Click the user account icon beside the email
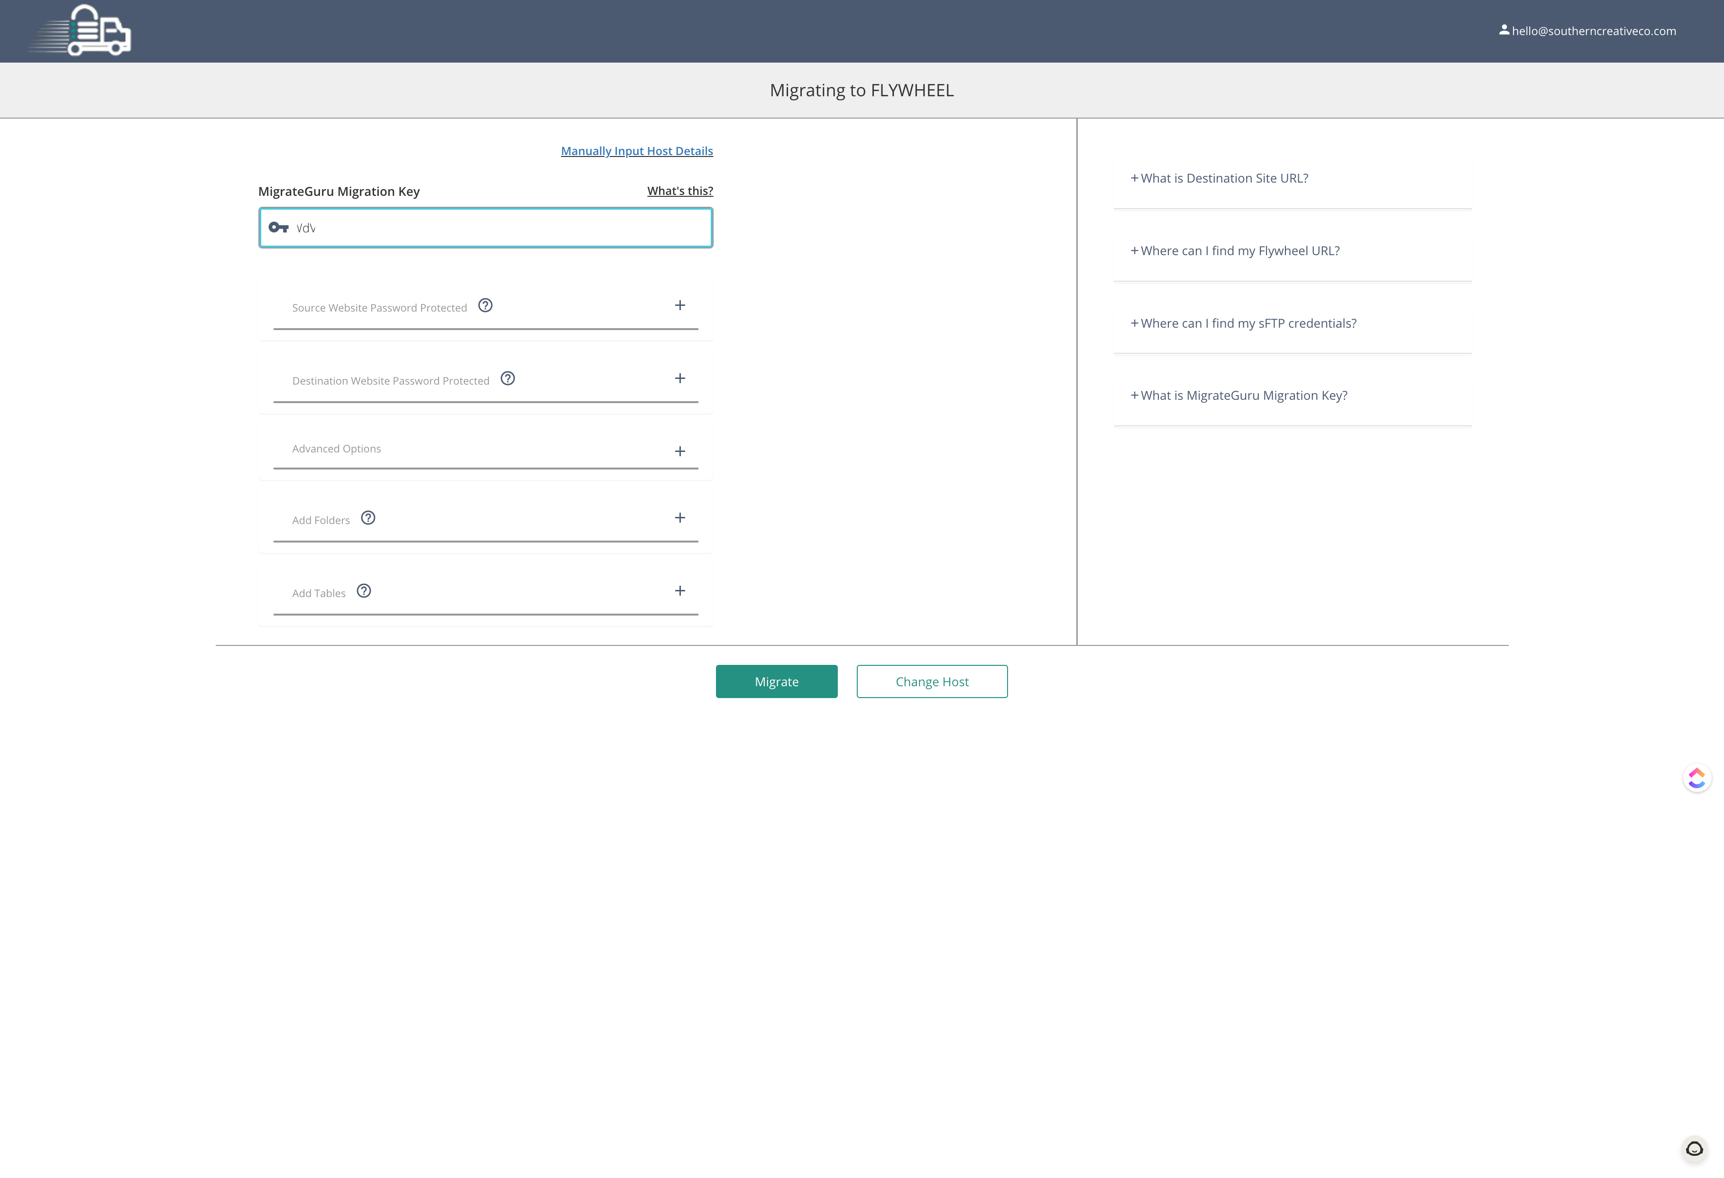Screen dimensions: 1724x1178 1504,30
